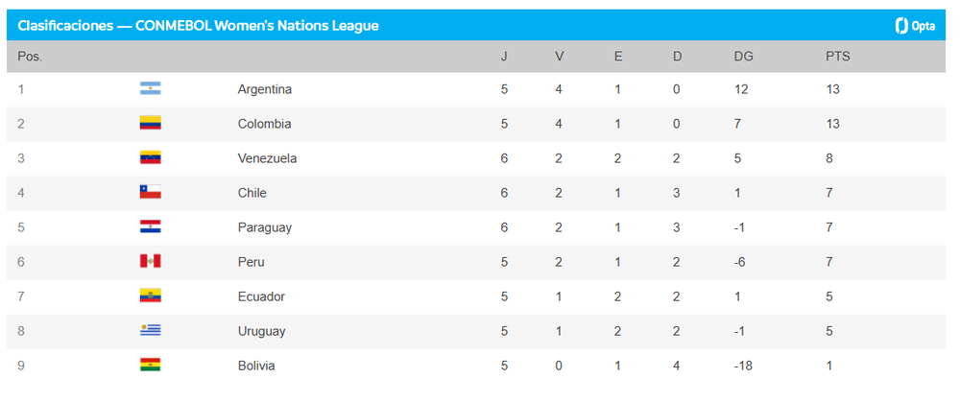960x402 pixels.
Task: Click the V column header
Action: (560, 57)
